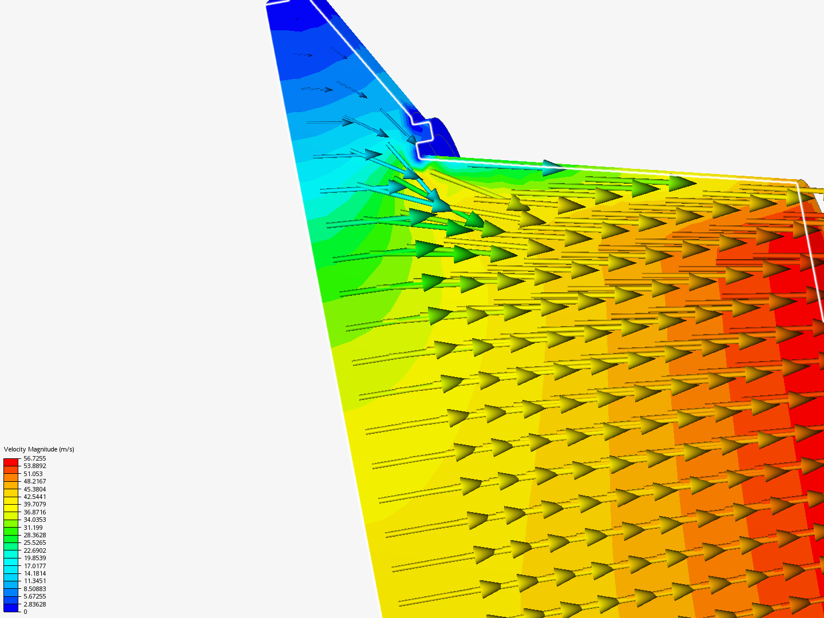
Task: Pick the lime swatch between 34.0353 and 31.199
Action: pos(11,524)
